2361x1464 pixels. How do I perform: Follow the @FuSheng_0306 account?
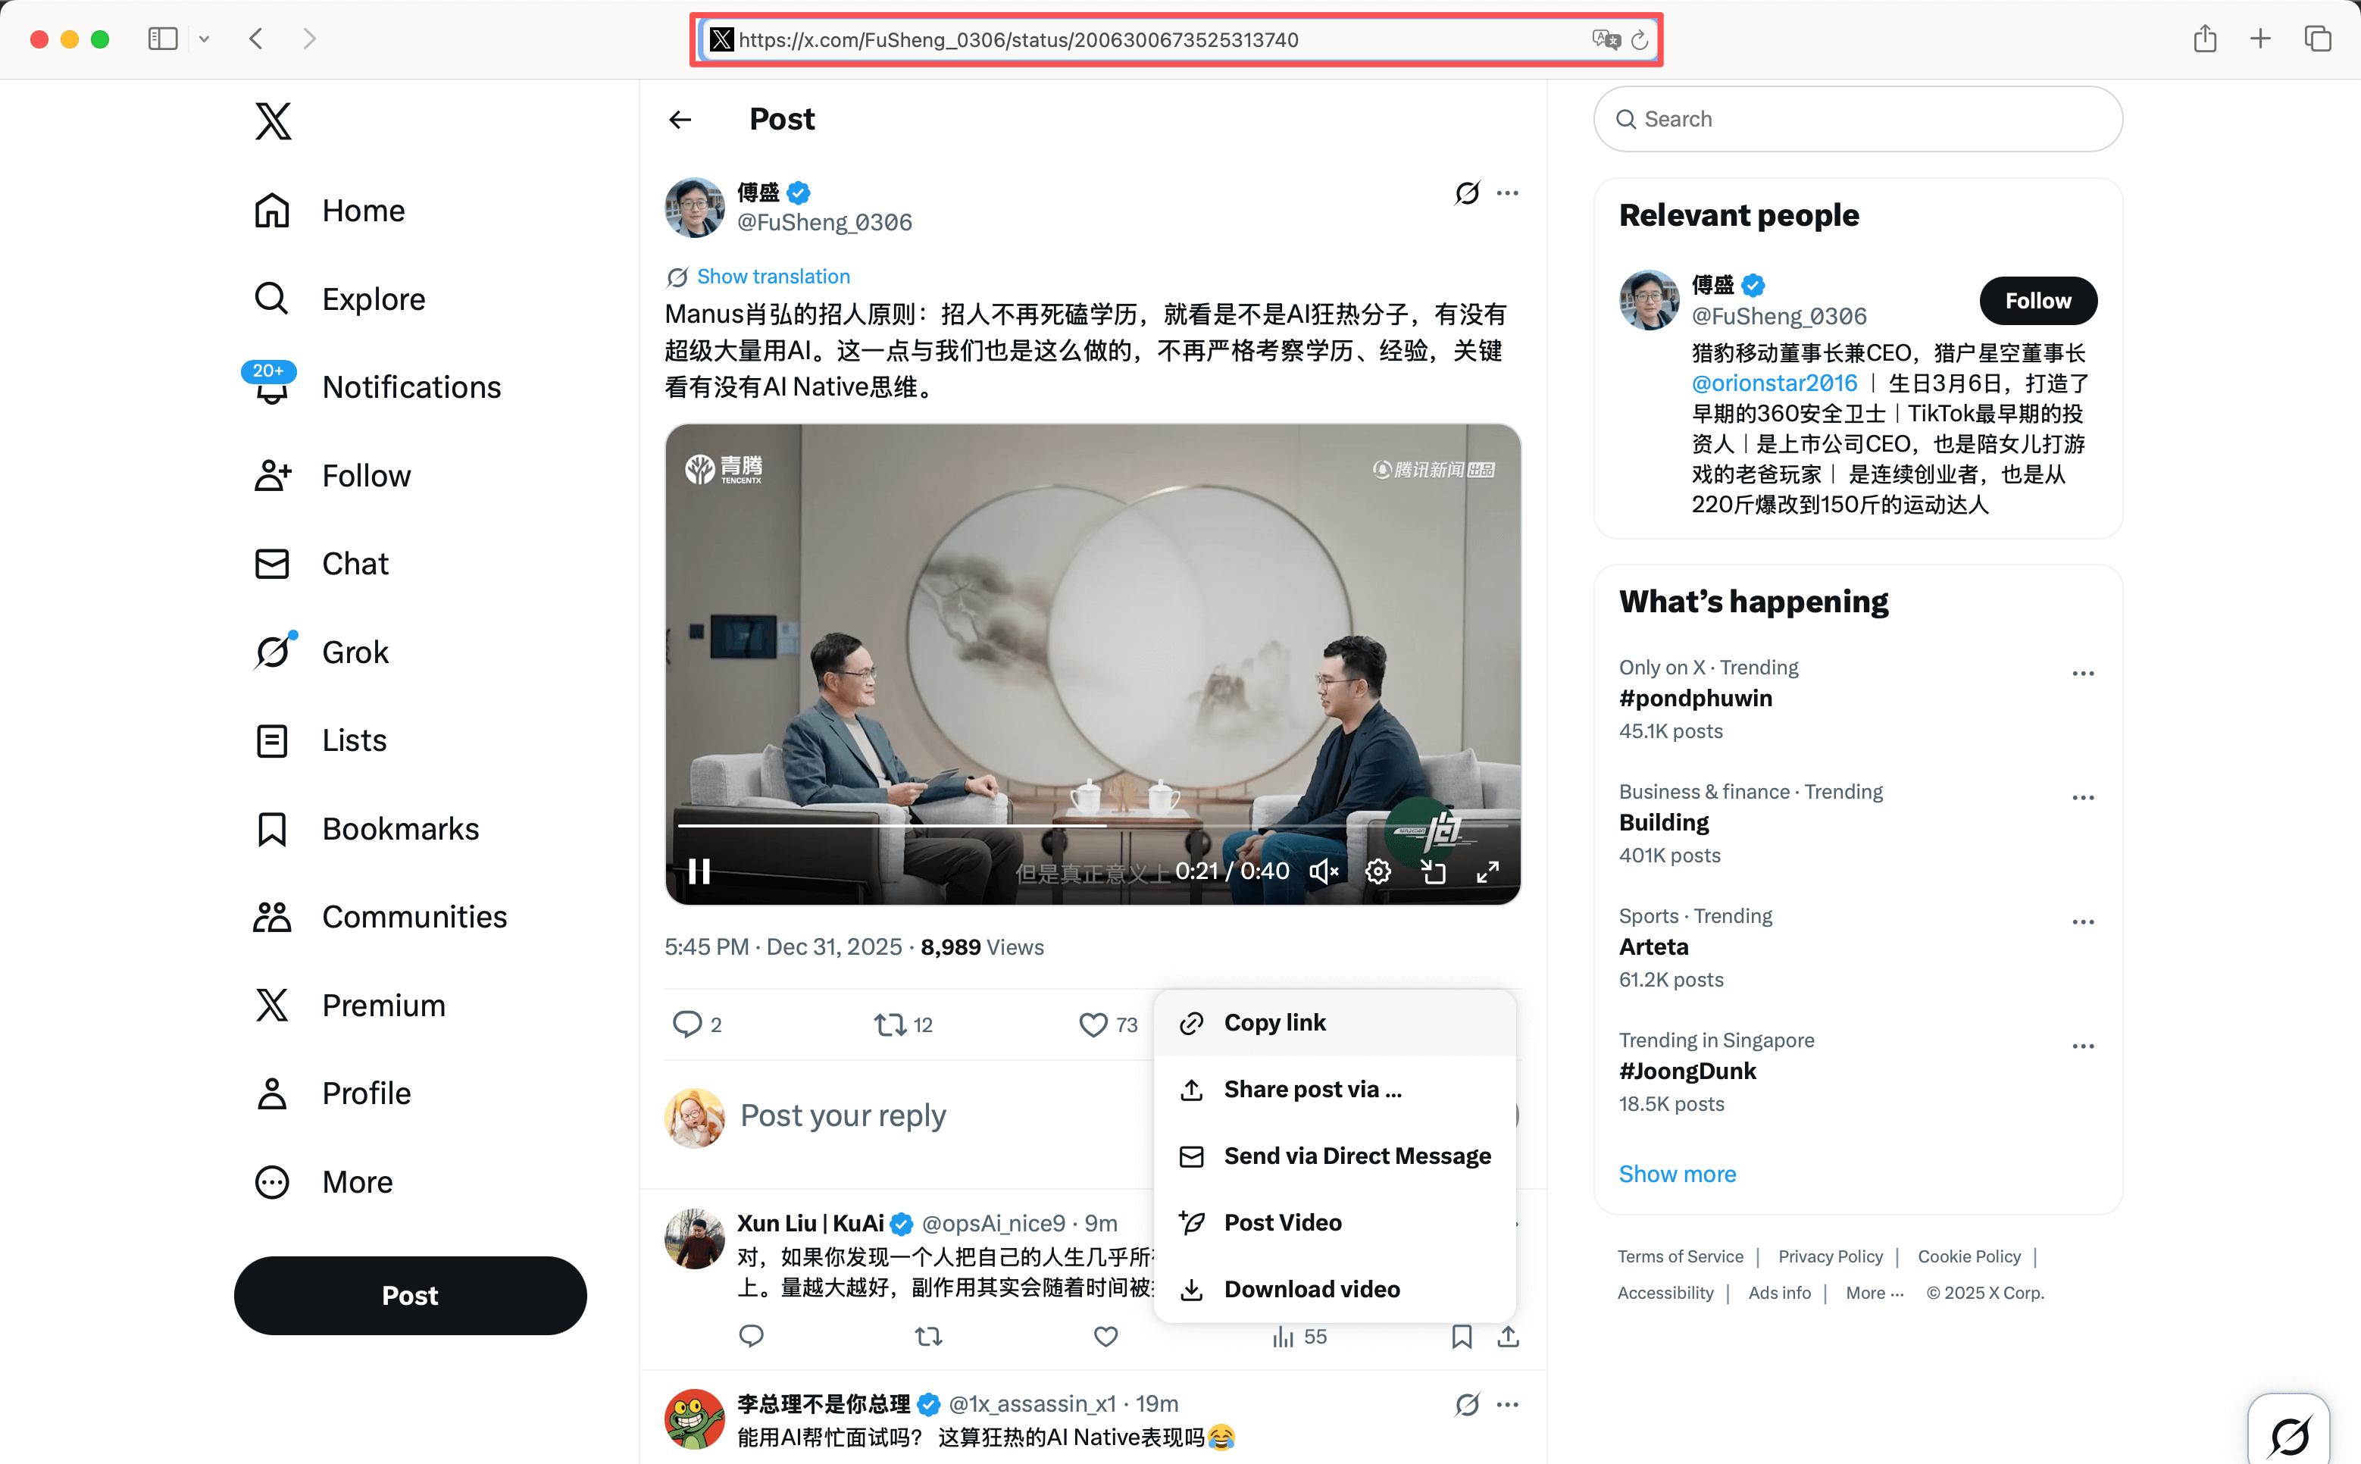coord(2036,300)
